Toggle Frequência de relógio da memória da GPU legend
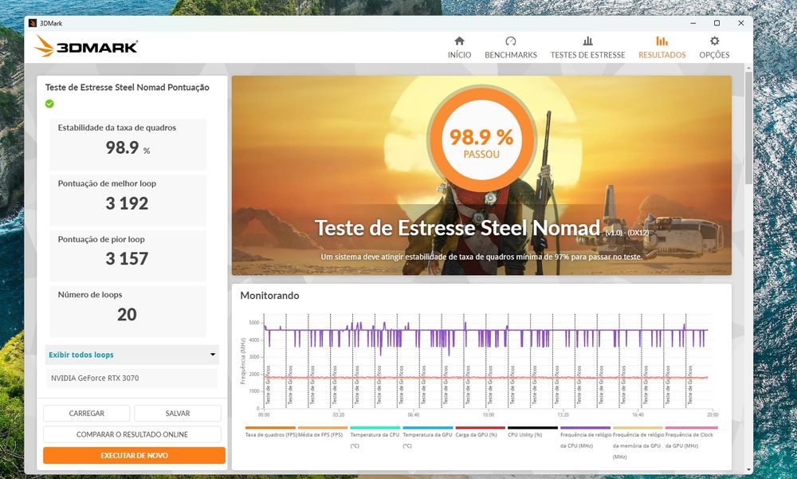 [x=638, y=445]
